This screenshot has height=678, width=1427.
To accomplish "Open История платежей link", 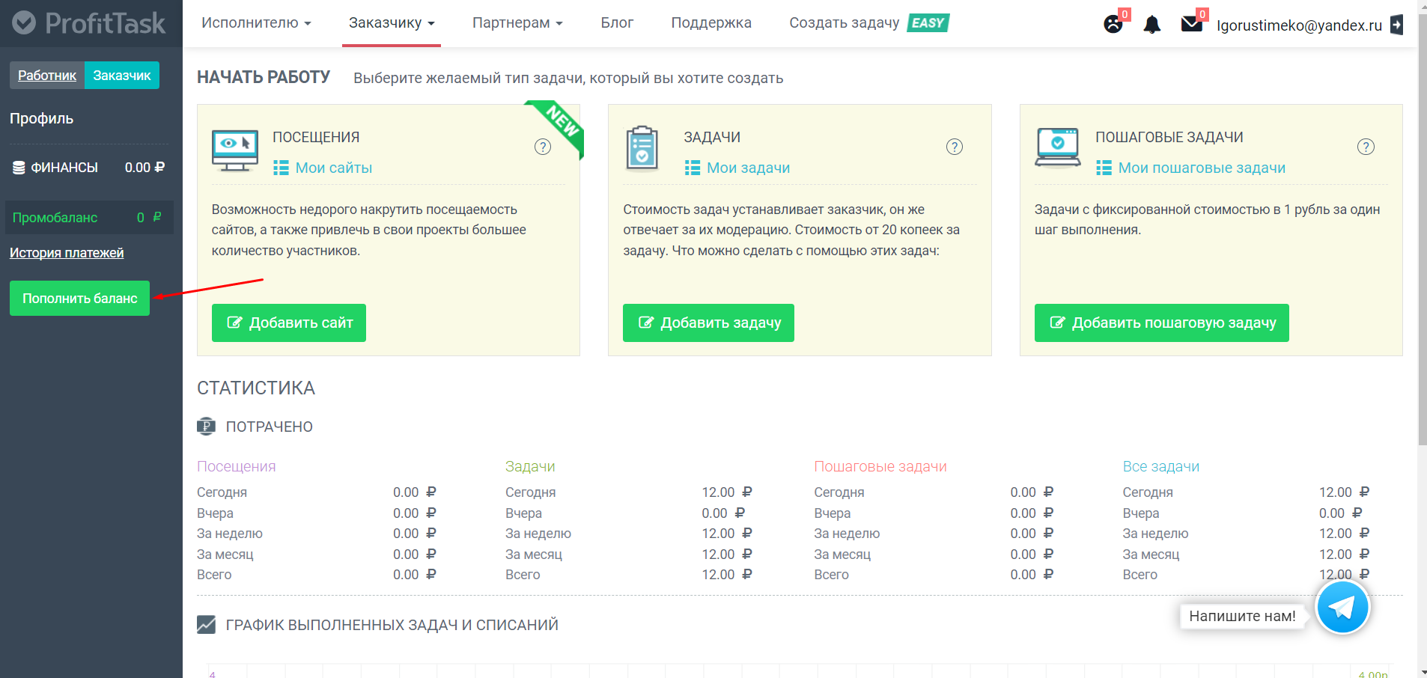I will 67,253.
